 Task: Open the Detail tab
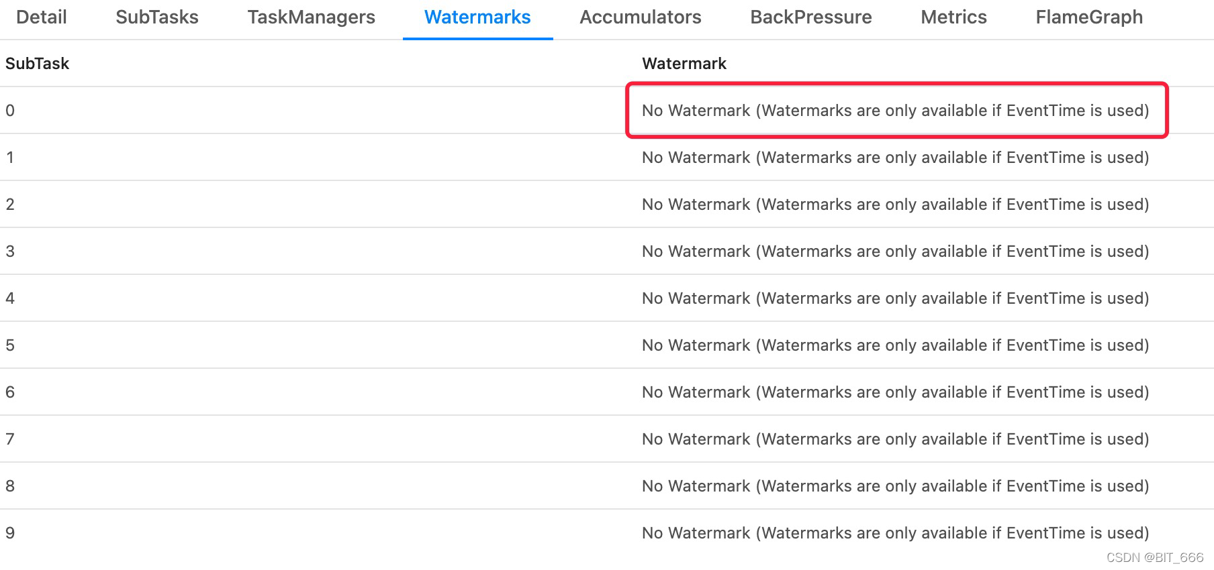[x=41, y=17]
